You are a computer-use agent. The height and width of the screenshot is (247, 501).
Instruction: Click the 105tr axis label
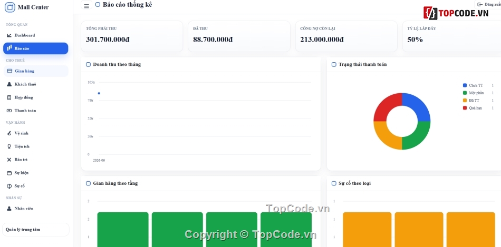point(91,82)
